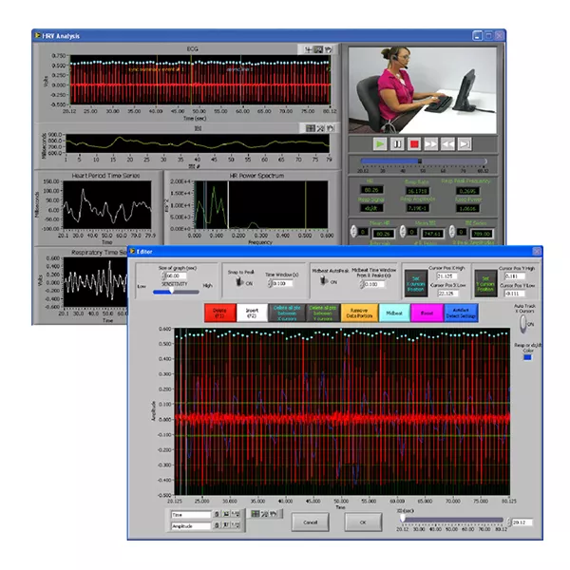Toggle the Midbeat AutoPeak switch
The width and height of the screenshot is (570, 570).
point(323,280)
